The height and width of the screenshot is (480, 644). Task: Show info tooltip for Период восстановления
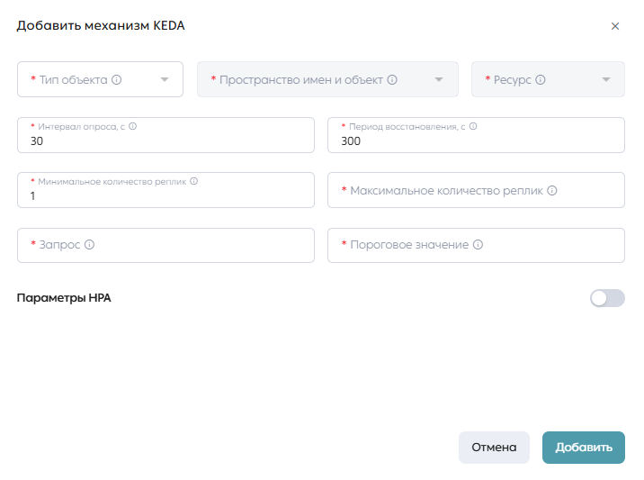pyautogui.click(x=473, y=126)
